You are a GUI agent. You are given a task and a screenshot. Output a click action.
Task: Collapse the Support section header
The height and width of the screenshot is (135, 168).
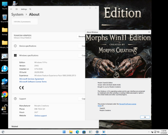tap(48, 99)
